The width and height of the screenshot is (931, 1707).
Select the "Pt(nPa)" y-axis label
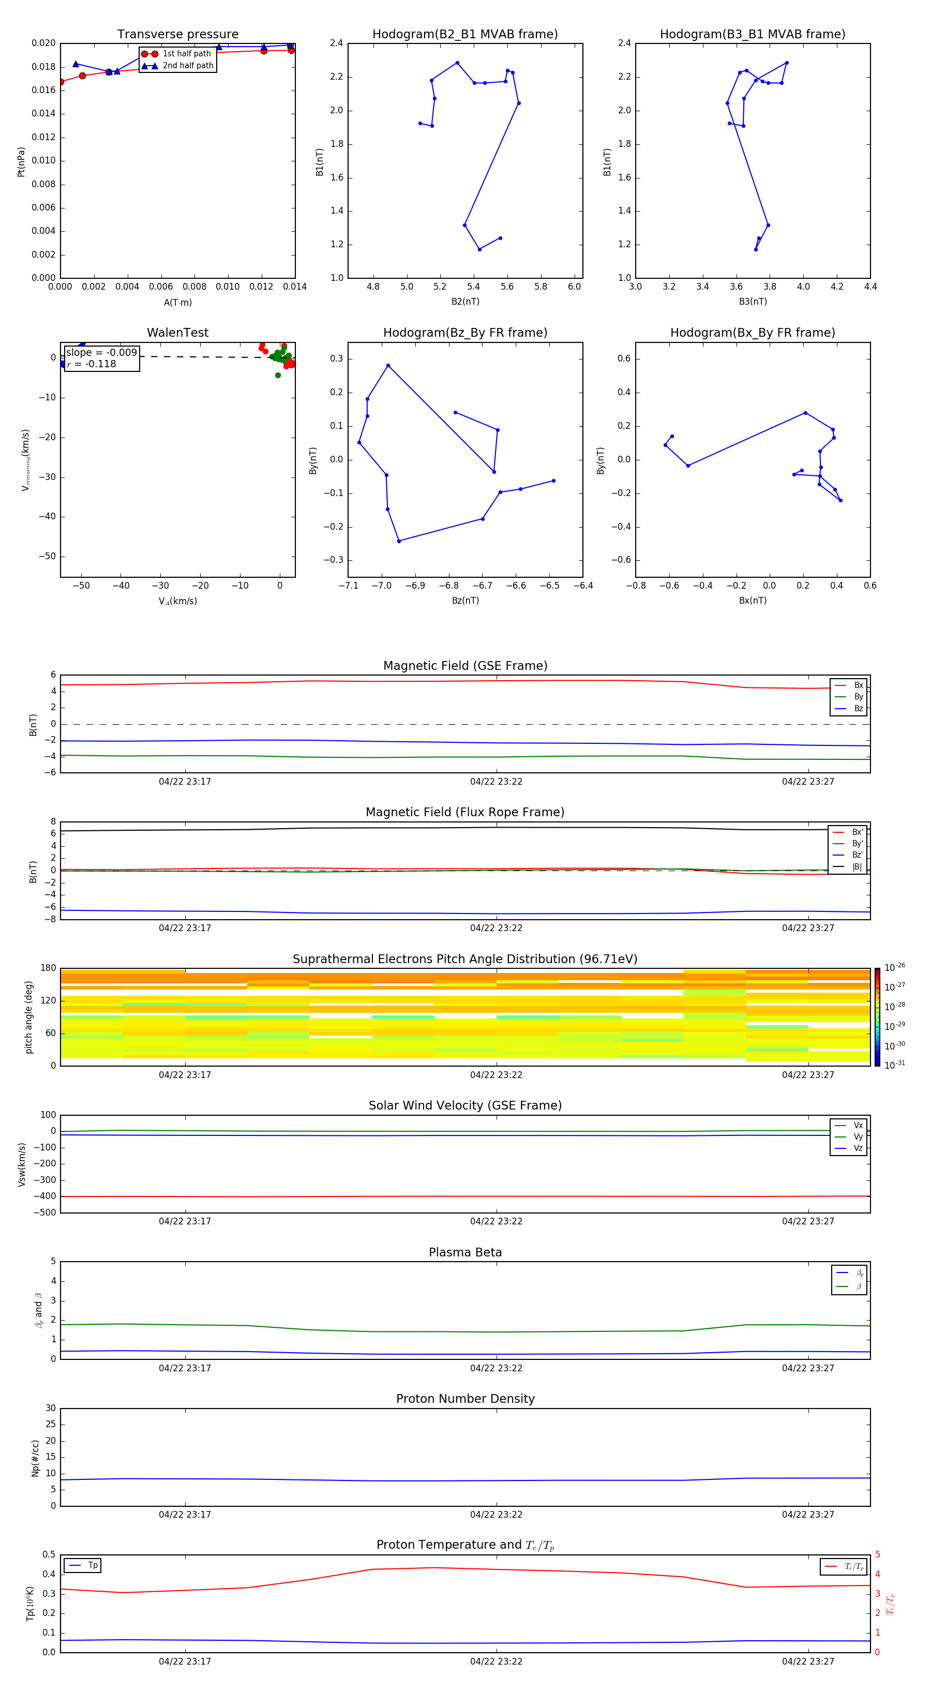coord(21,162)
